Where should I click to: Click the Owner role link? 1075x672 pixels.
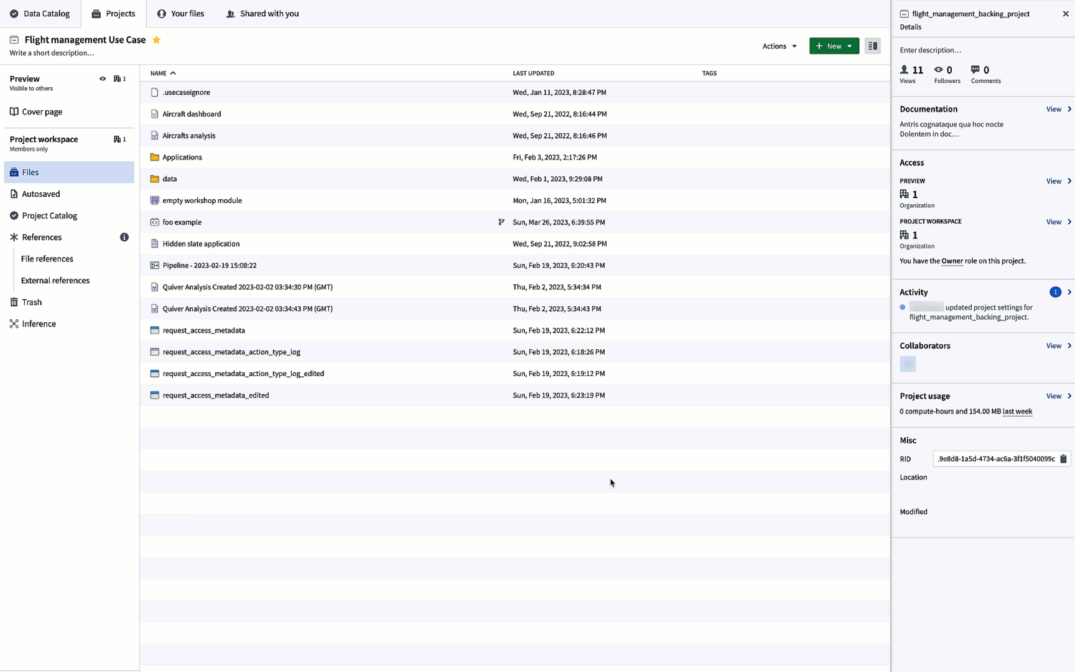952,261
